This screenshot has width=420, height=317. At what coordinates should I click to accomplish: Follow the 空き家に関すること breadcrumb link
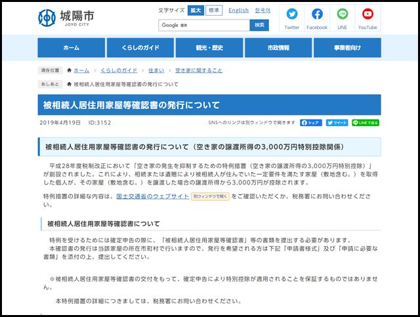199,70
